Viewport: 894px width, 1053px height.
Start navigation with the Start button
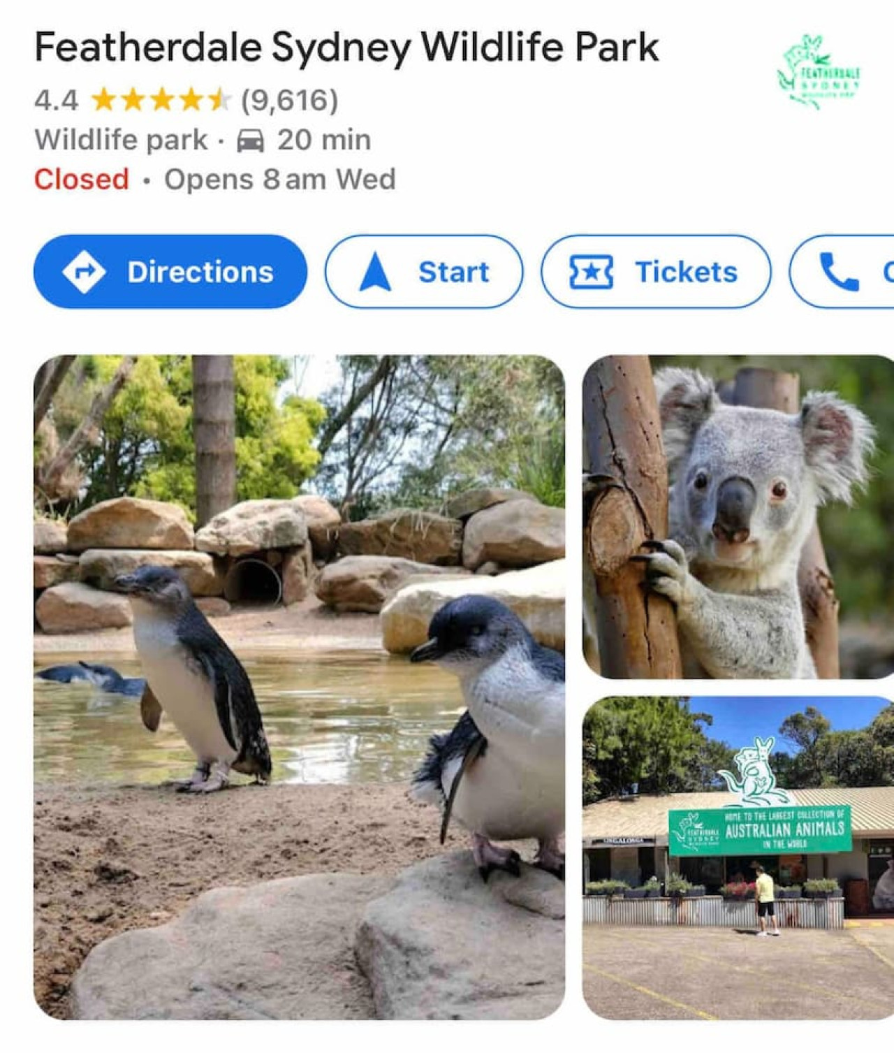click(424, 272)
